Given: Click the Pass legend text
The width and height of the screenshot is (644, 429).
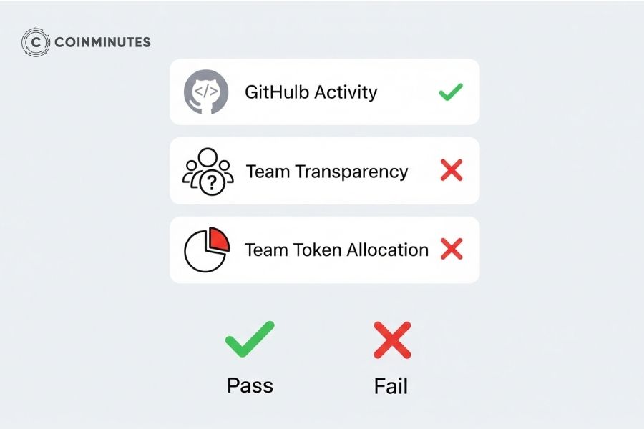Looking at the screenshot, I should [x=250, y=385].
